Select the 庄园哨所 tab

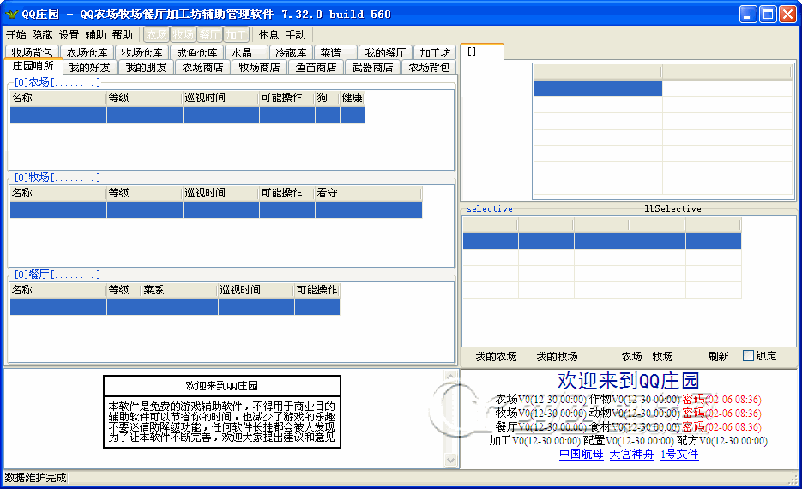tap(33, 66)
